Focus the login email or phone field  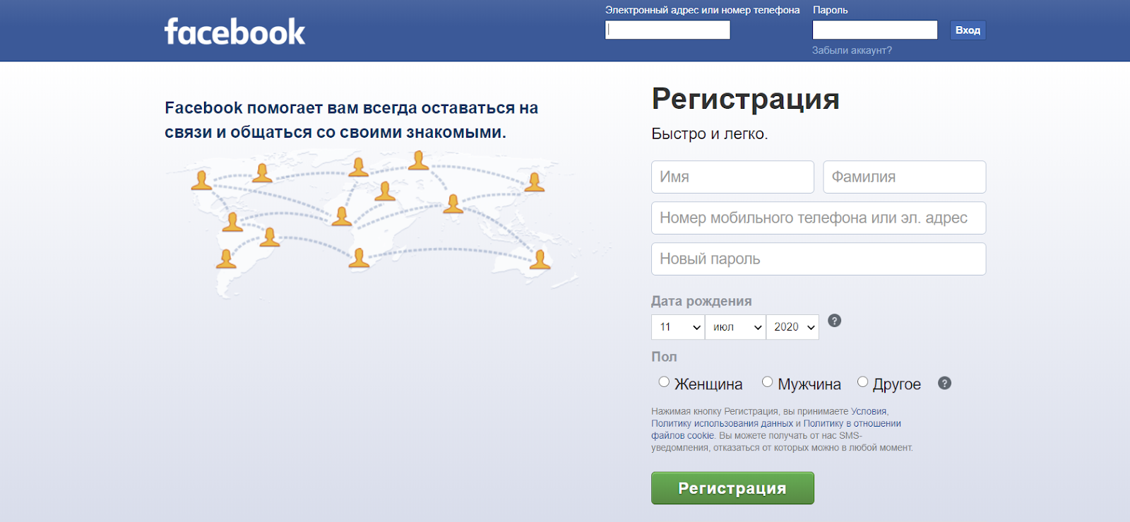point(667,30)
